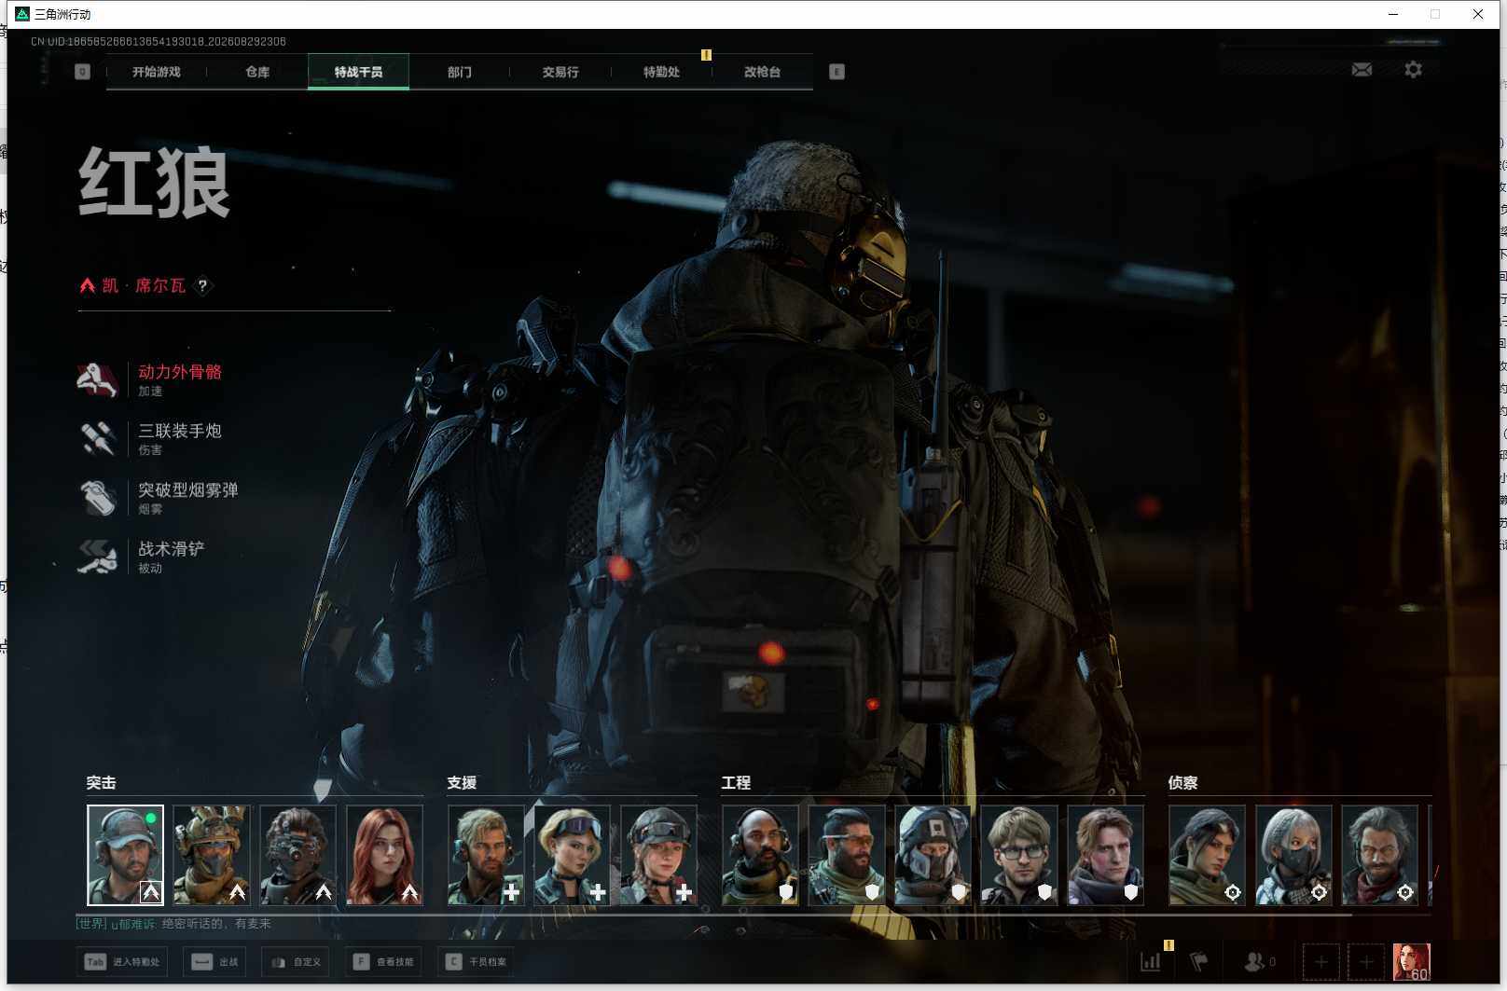Select the highlighted 突击 operator wearing a cap

pyautogui.click(x=125, y=855)
